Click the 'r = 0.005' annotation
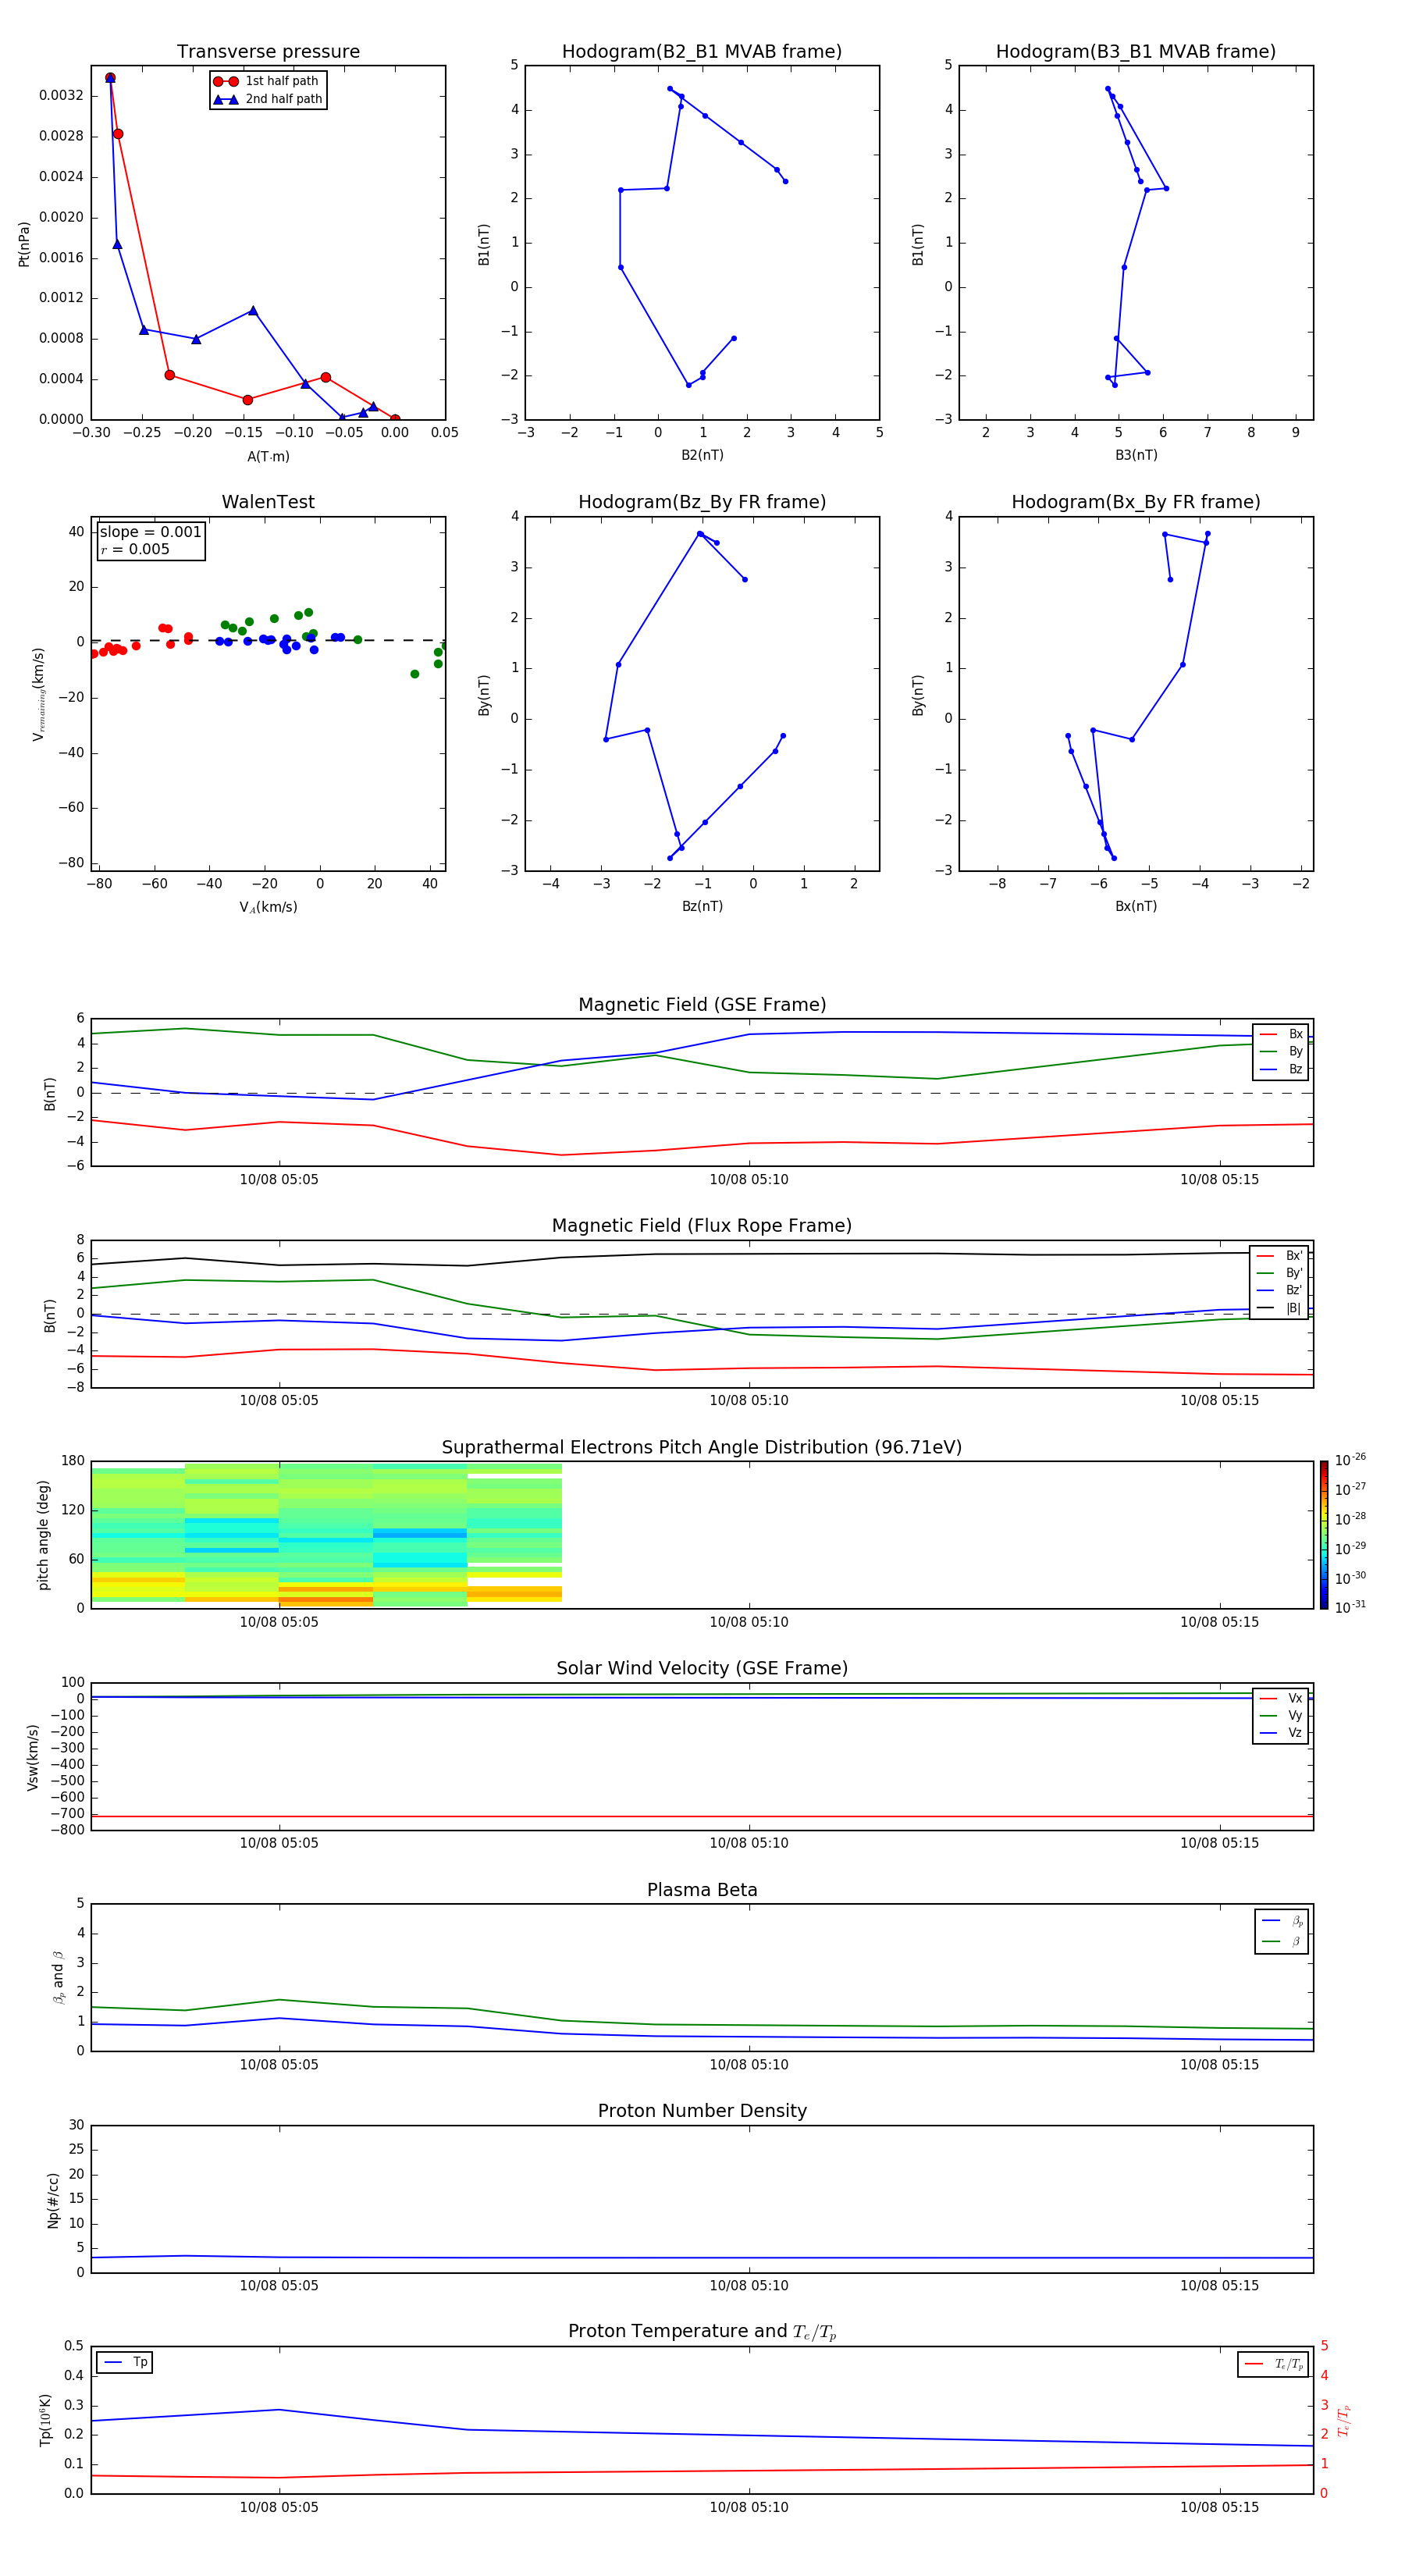 [135, 549]
